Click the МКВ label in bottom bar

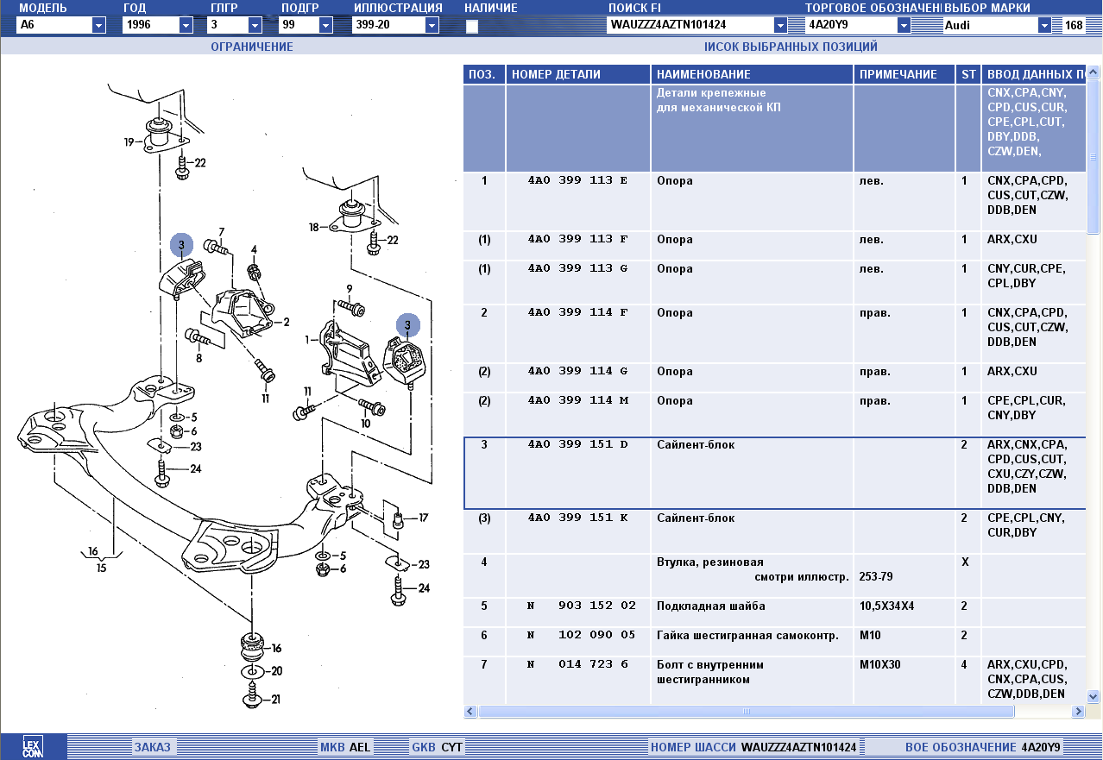(x=331, y=747)
